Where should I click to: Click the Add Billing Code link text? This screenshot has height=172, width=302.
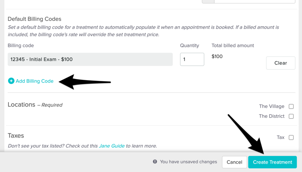coord(34,81)
